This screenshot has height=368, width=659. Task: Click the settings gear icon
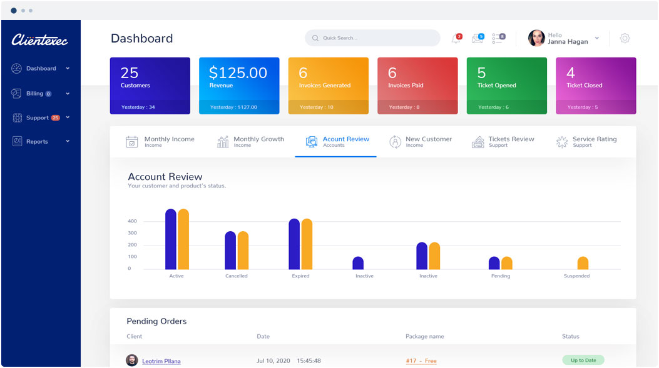click(625, 38)
